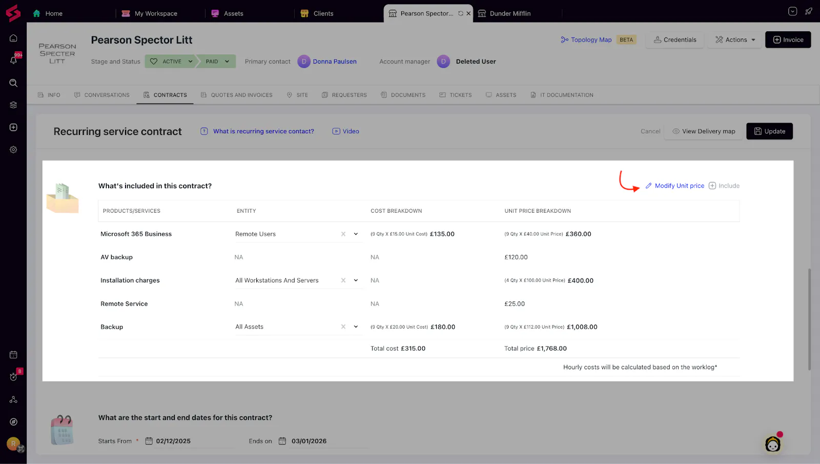The image size is (820, 464).
Task: Open the IT DOCUMENTATION sub-tab
Action: click(x=562, y=95)
